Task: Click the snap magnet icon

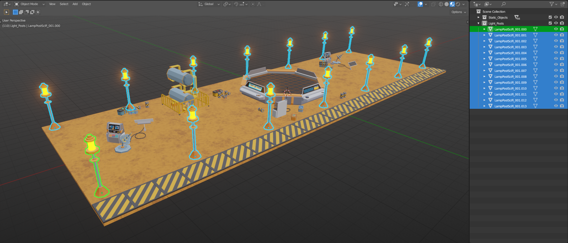Action: [x=236, y=4]
